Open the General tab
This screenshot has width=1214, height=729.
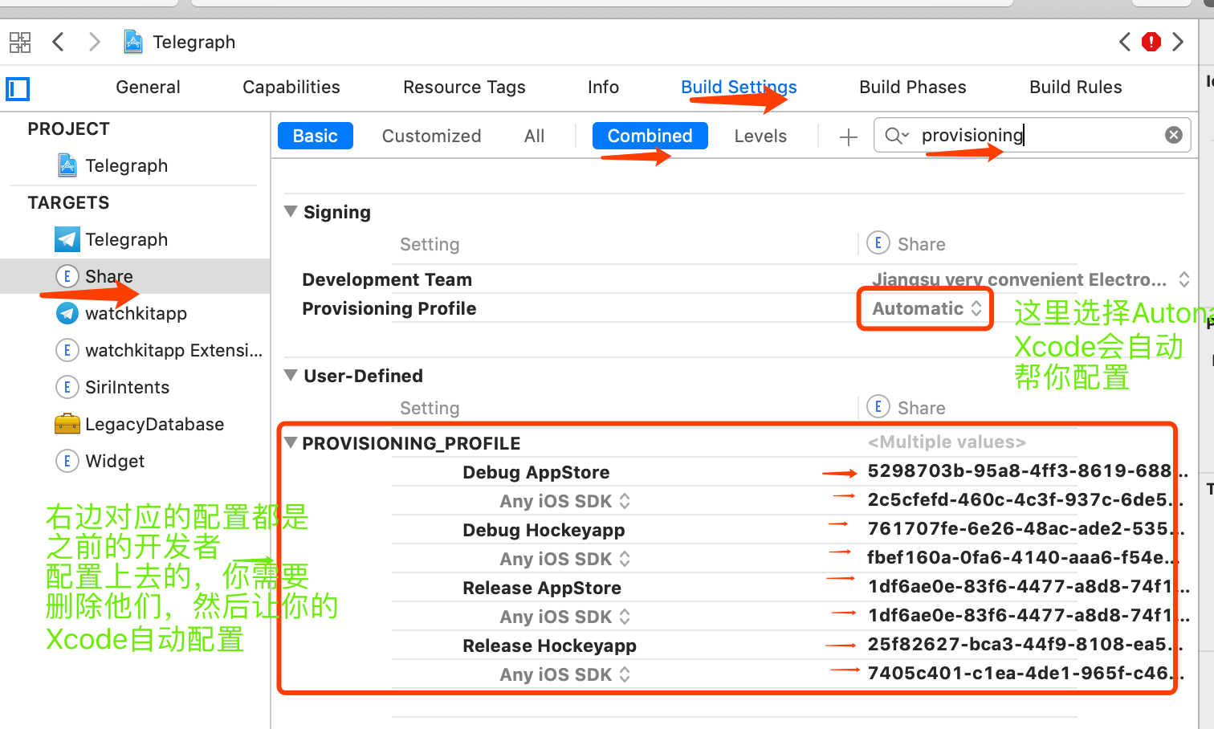[148, 87]
